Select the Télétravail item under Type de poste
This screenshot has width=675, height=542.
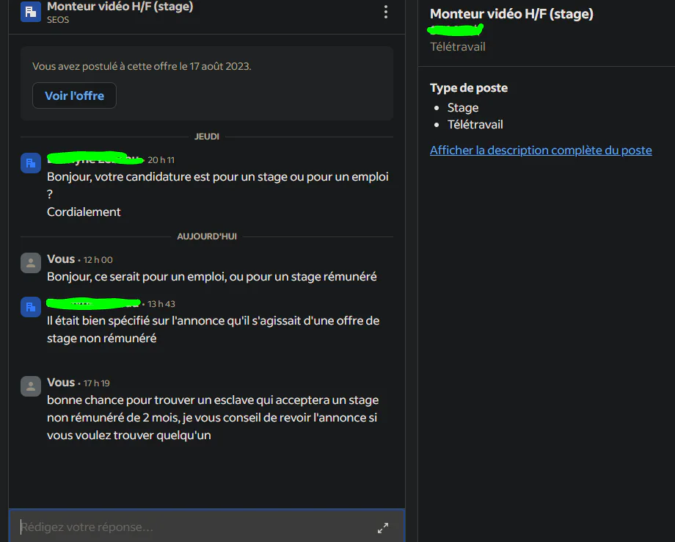475,125
